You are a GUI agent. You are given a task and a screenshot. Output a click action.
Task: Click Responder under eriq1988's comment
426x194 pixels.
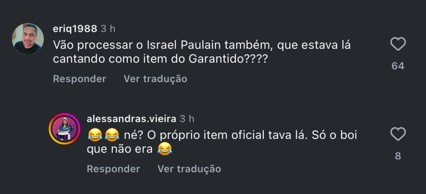(x=79, y=78)
